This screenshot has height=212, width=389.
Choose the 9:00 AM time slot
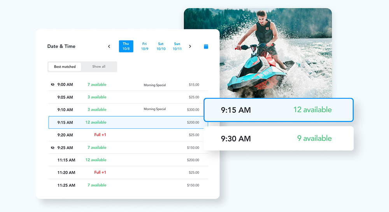click(x=128, y=84)
